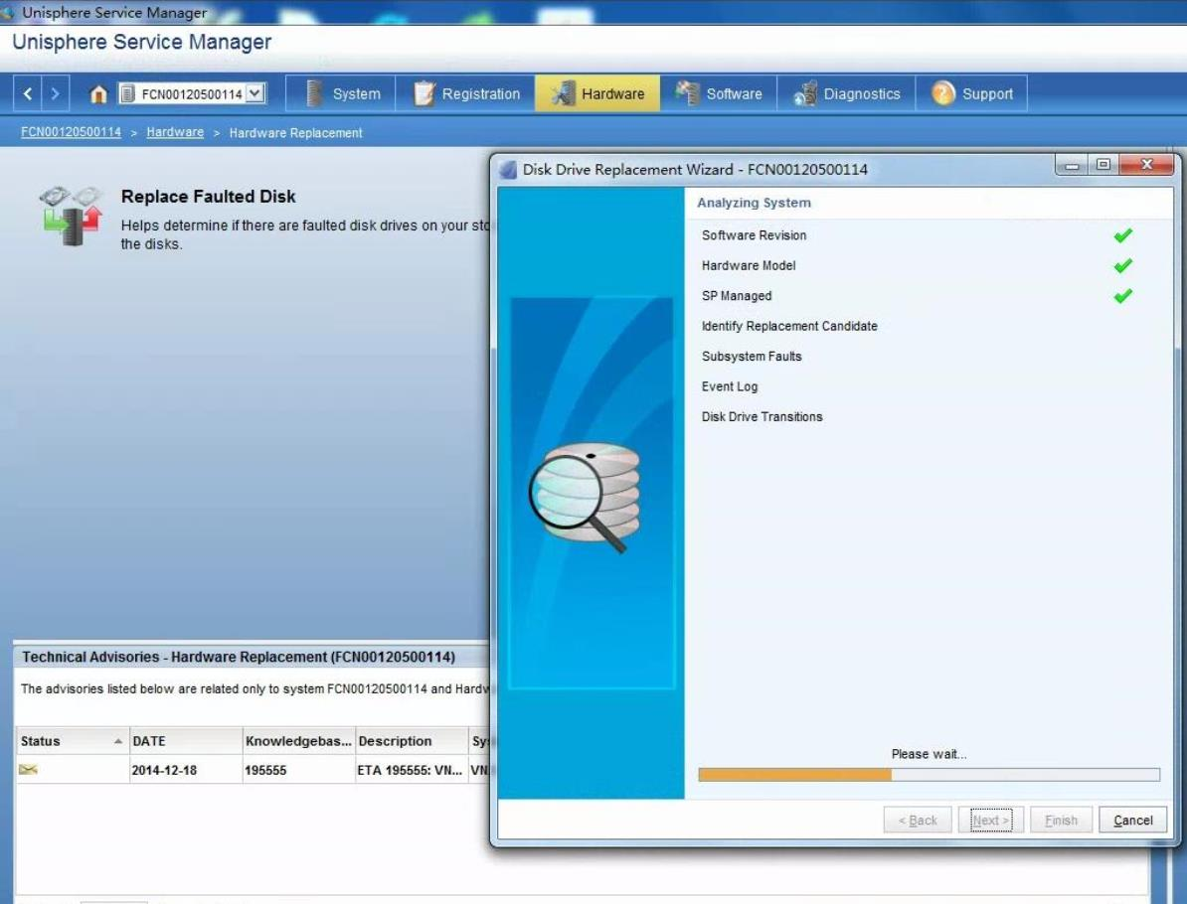Click the Software Revision green checkmark
Screen dimensions: 1187x904
1122,235
